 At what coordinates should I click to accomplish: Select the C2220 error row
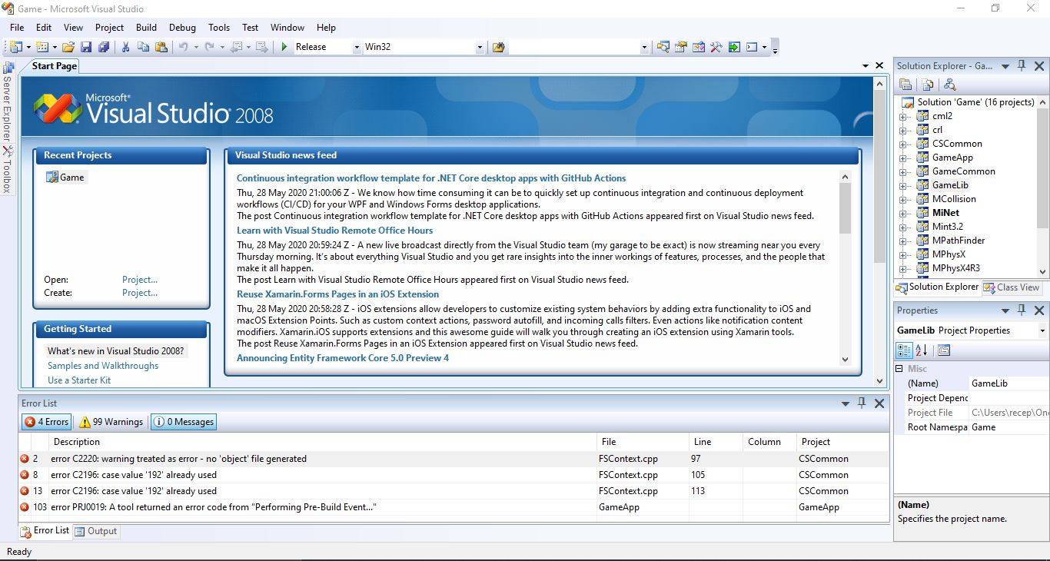point(454,459)
